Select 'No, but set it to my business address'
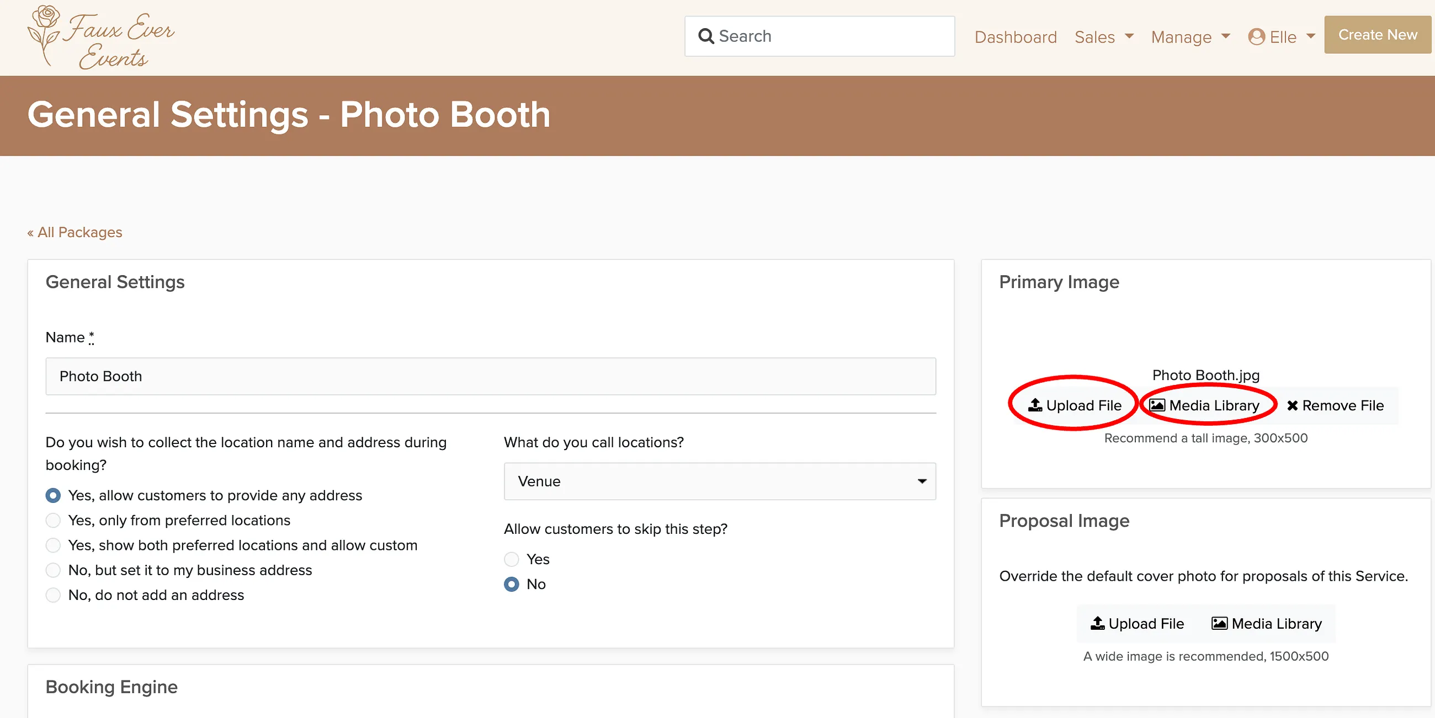Image resolution: width=1435 pixels, height=718 pixels. (53, 570)
